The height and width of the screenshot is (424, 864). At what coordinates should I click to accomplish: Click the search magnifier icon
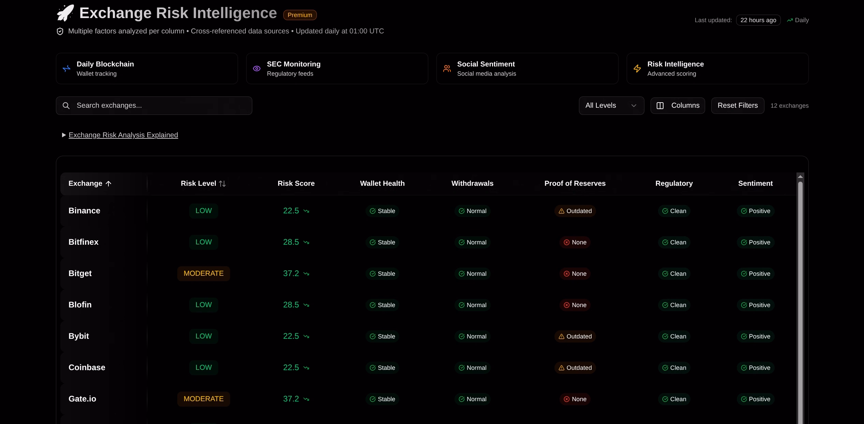click(x=66, y=105)
